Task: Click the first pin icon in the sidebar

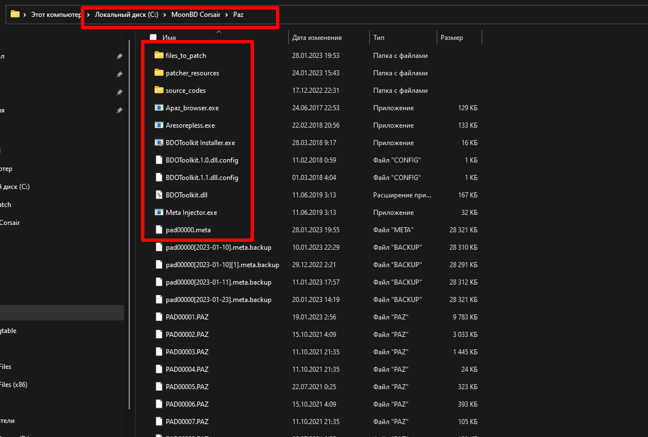Action: tap(119, 57)
